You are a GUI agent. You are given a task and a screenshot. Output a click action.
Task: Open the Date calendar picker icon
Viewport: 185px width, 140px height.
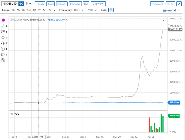111,10
